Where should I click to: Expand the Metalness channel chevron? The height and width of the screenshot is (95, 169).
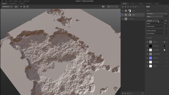(x=167, y=46)
